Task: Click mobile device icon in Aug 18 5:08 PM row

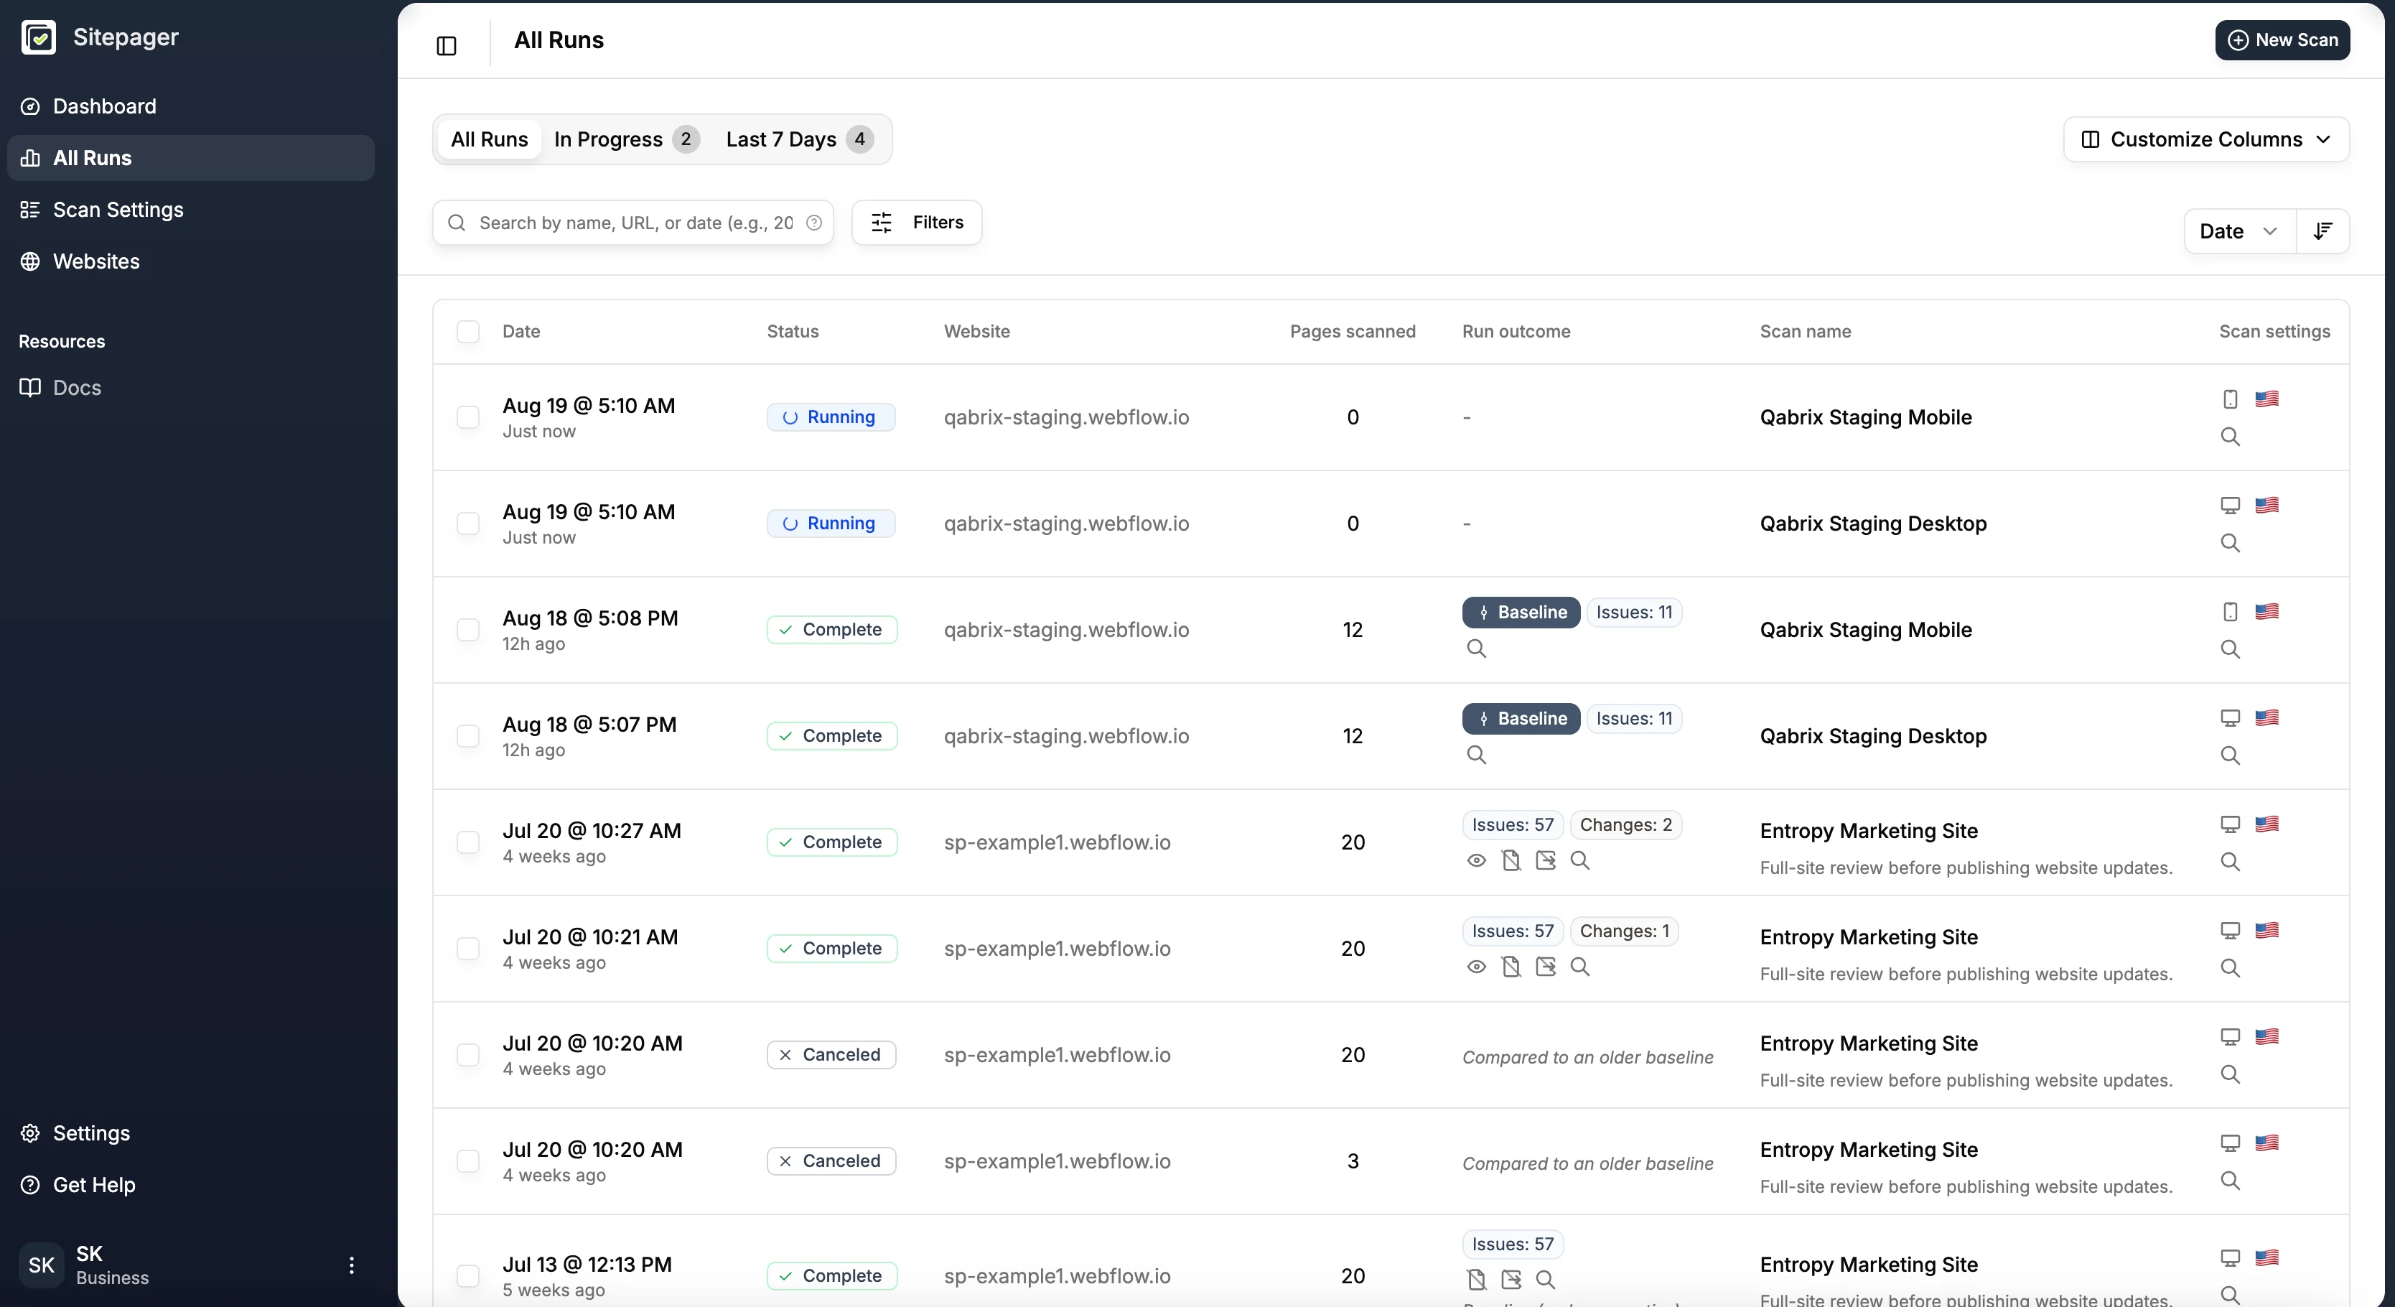Action: [2229, 611]
